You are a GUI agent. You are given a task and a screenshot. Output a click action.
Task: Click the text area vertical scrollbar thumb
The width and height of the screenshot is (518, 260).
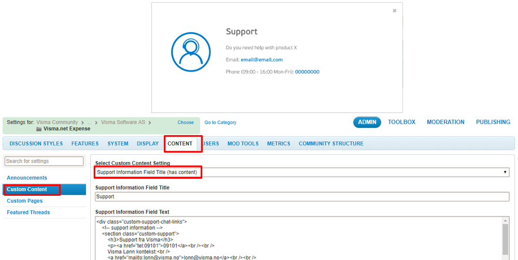(505, 239)
